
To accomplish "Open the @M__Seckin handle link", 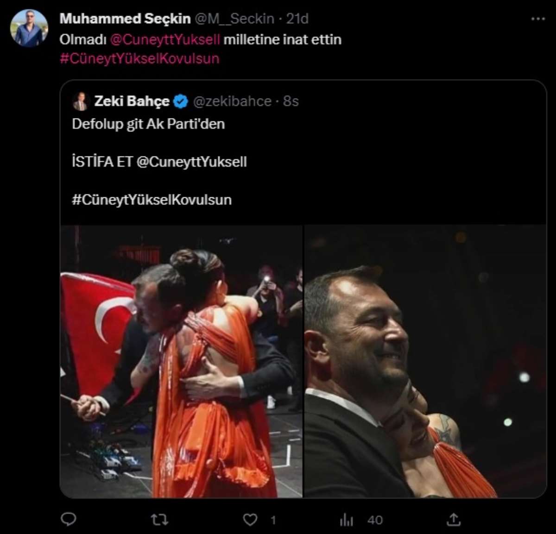I will click(x=234, y=19).
